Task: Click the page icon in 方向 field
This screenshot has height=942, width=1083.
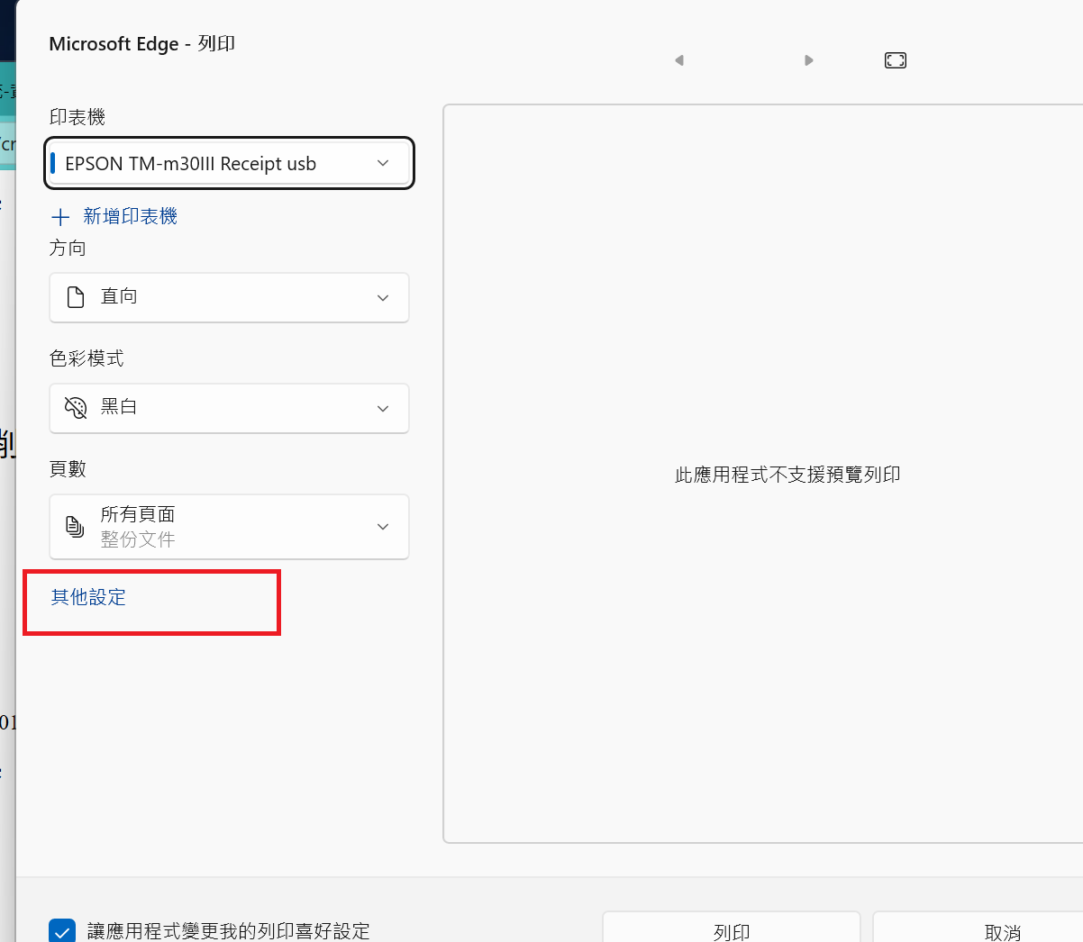Action: click(x=76, y=297)
